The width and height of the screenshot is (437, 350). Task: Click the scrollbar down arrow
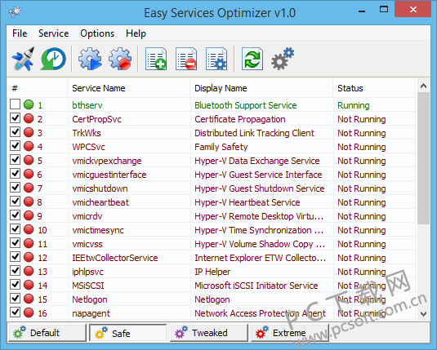point(423,314)
